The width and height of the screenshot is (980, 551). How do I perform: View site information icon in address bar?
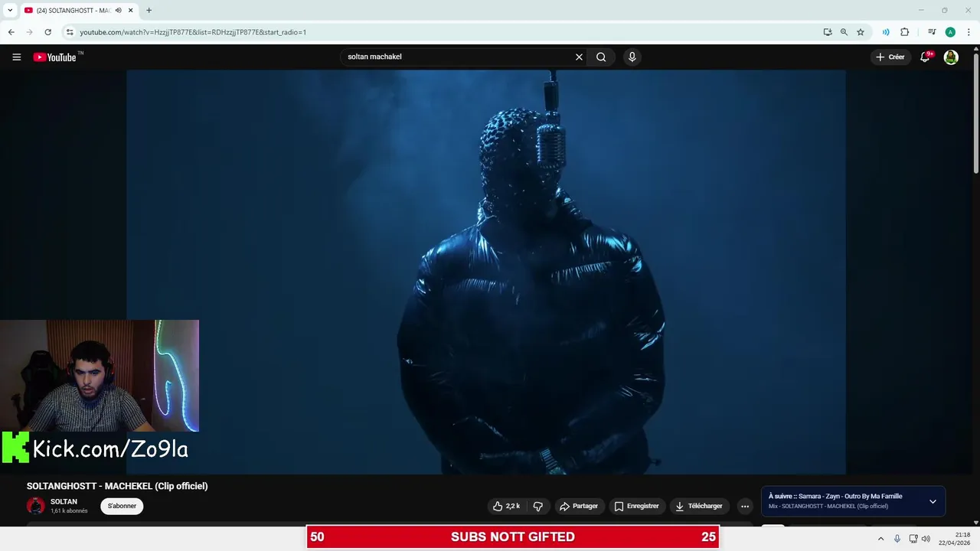(x=70, y=32)
